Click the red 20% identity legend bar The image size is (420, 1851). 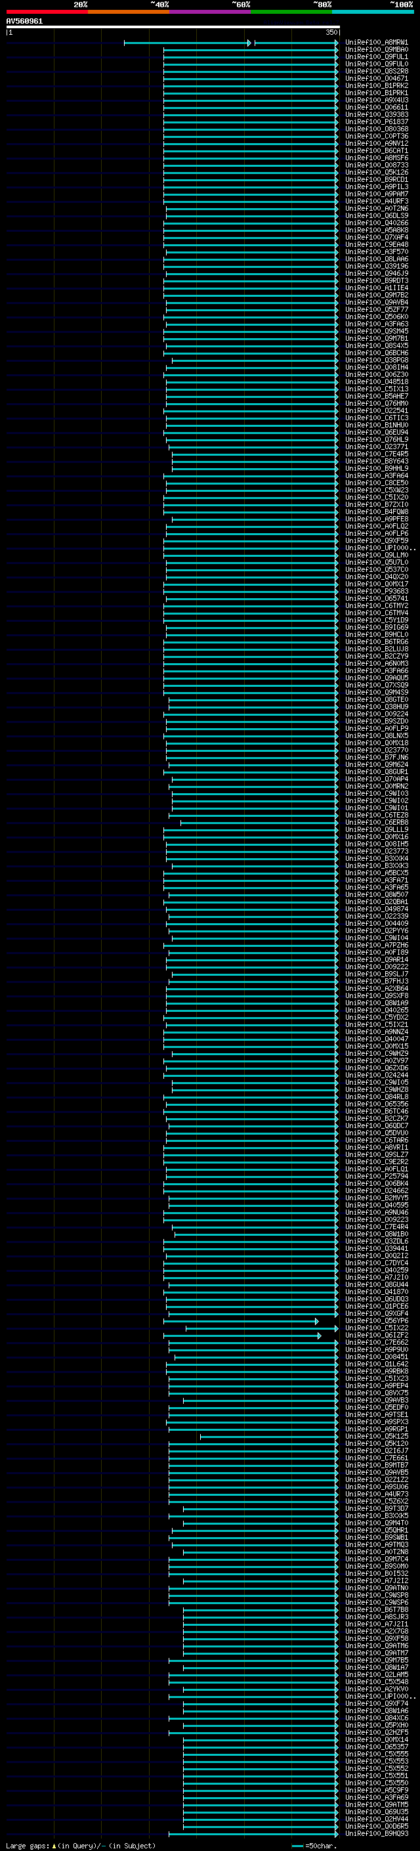[47, 12]
